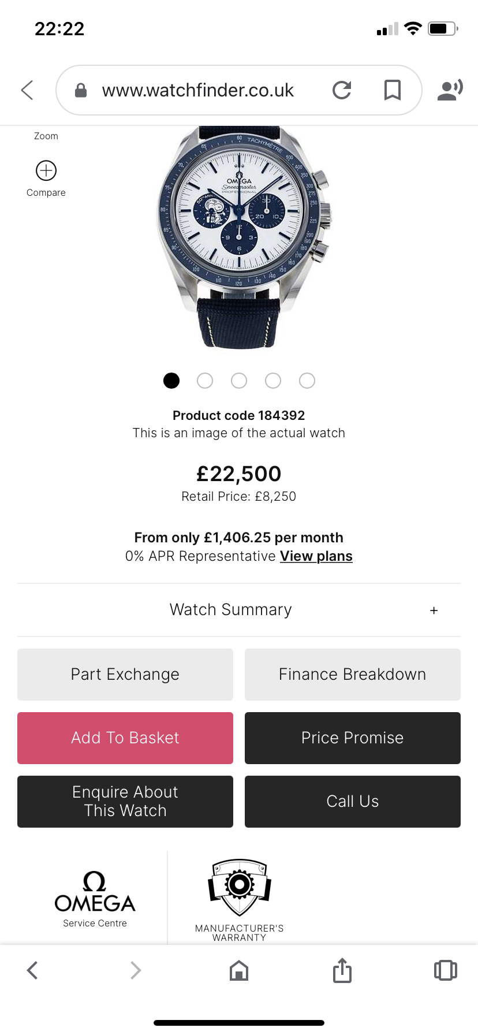Tap the Price Promise button
The width and height of the screenshot is (478, 1035).
pyautogui.click(x=352, y=738)
